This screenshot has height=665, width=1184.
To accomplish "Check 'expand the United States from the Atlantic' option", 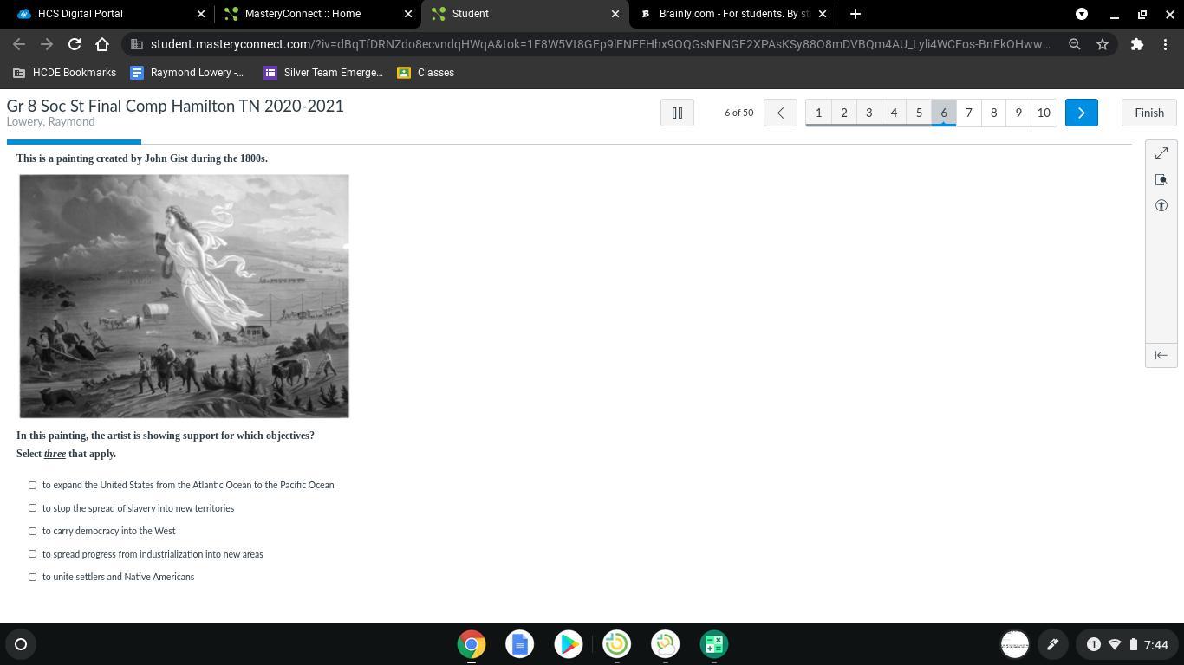I will click(x=33, y=485).
